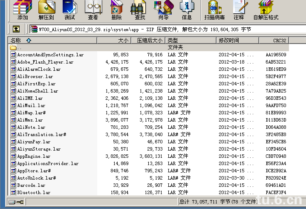Image resolution: width=306 pixels, height=209 pixels.
Task: Select the ApplicationsProvider.lar file
Action: (48, 163)
